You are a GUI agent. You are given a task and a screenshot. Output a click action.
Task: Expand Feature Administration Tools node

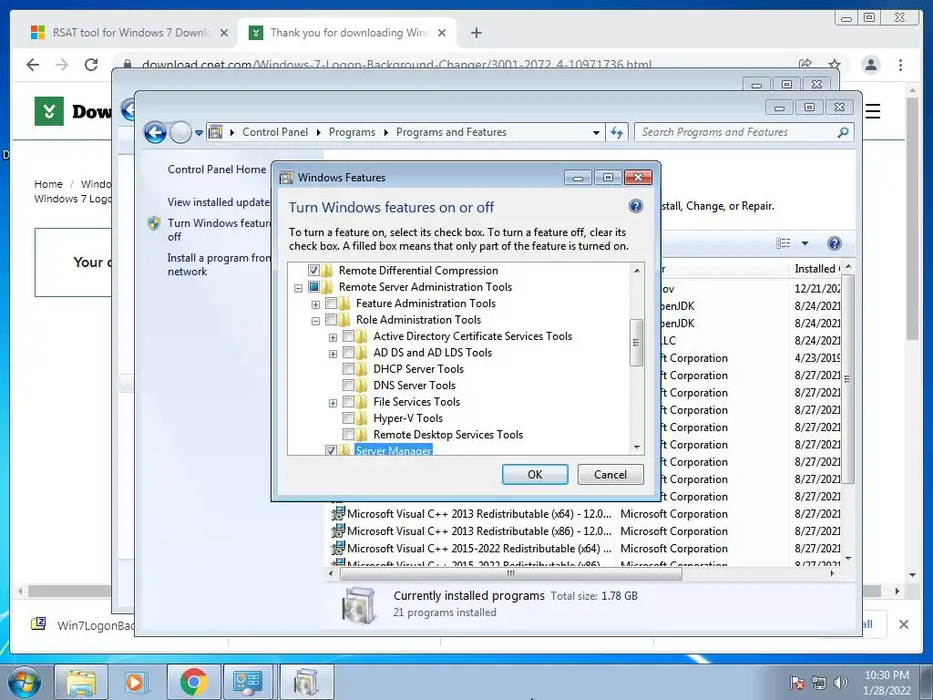(x=315, y=304)
